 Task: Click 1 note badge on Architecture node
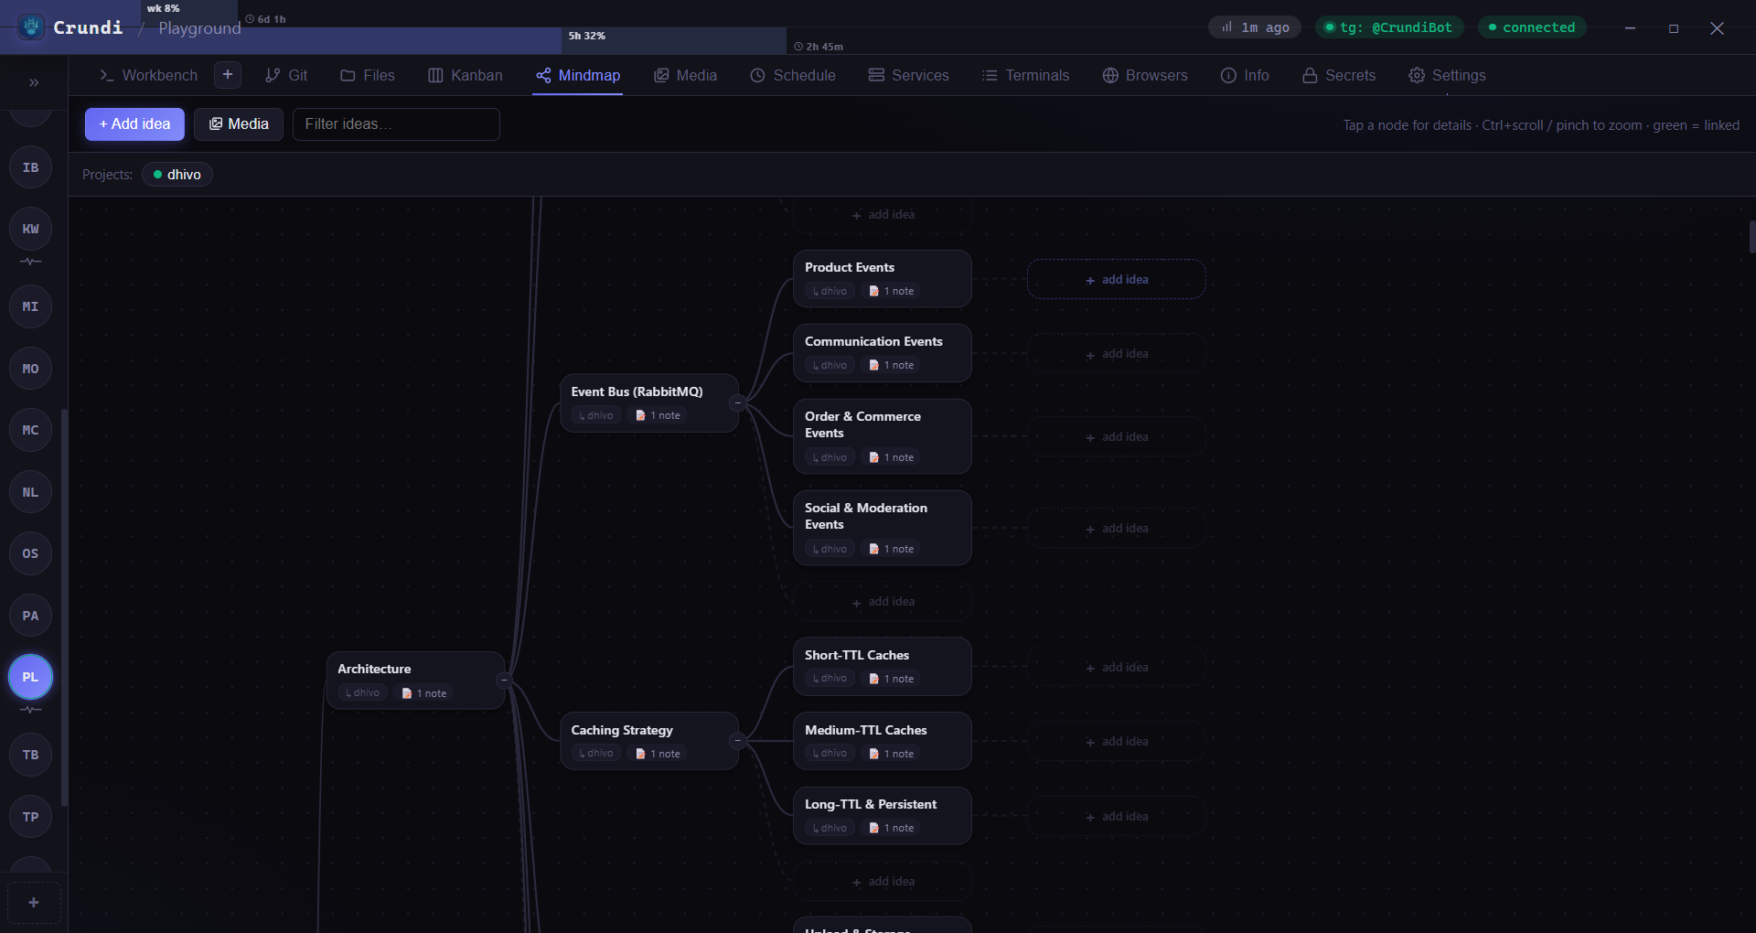point(424,693)
